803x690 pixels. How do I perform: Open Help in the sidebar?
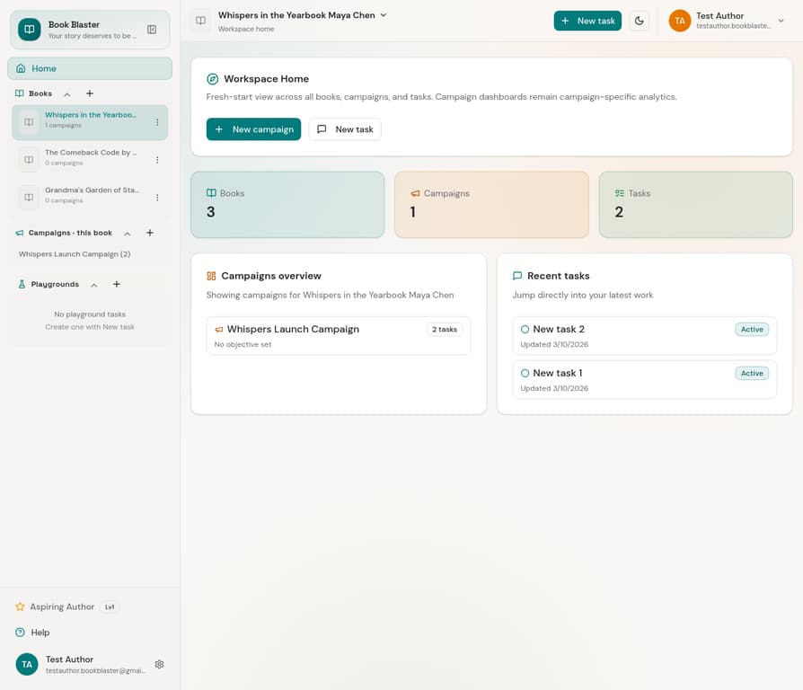(x=40, y=632)
